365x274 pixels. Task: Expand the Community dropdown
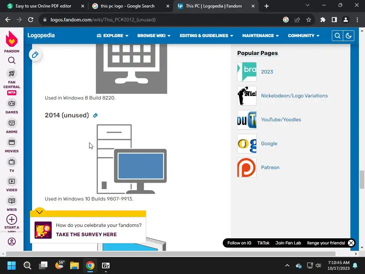coord(304,36)
